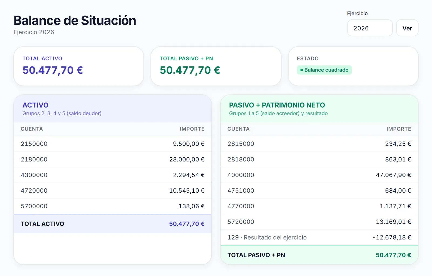Click the 138,06 € amount
This screenshot has height=276, width=432.
point(191,206)
